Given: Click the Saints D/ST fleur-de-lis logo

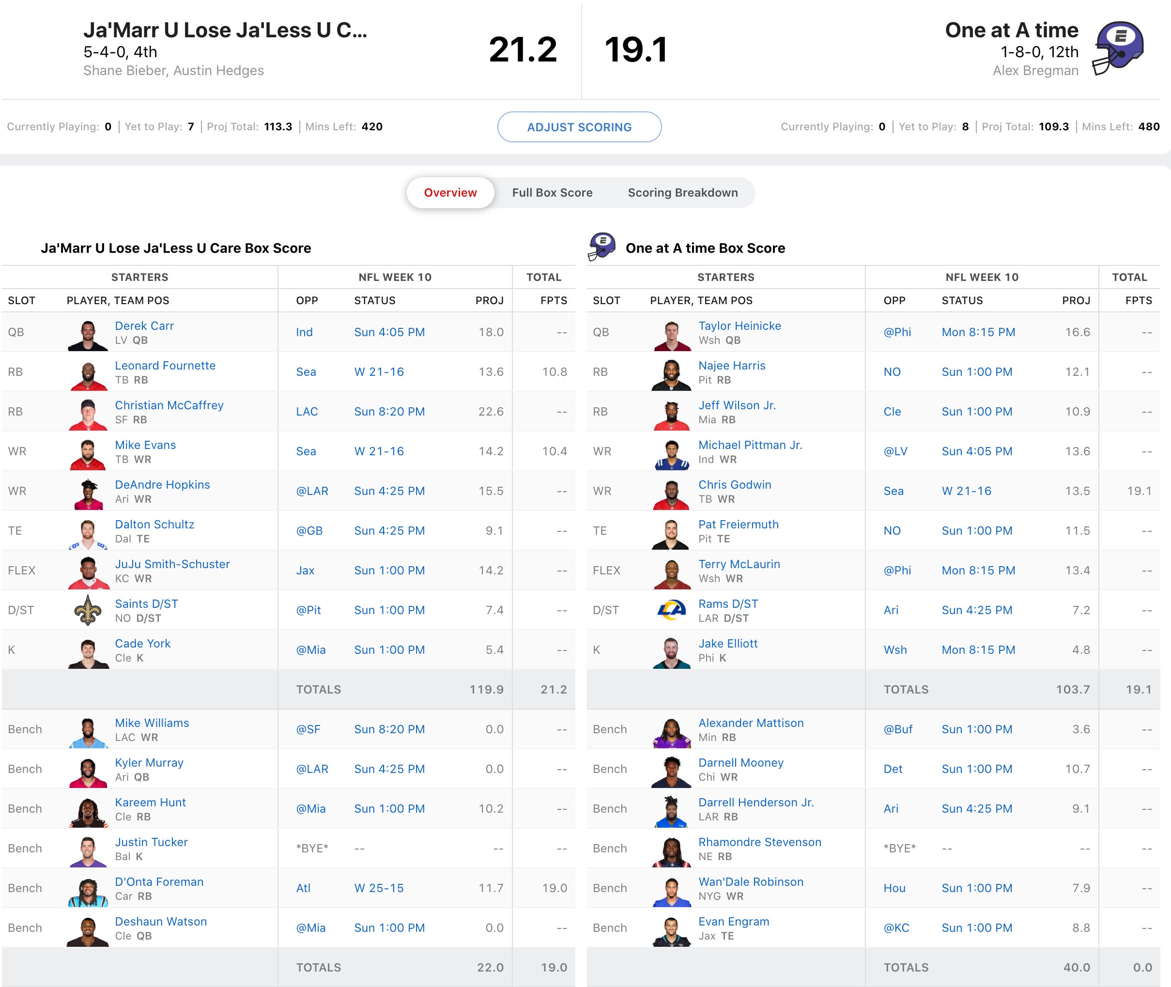Looking at the screenshot, I should [88, 610].
